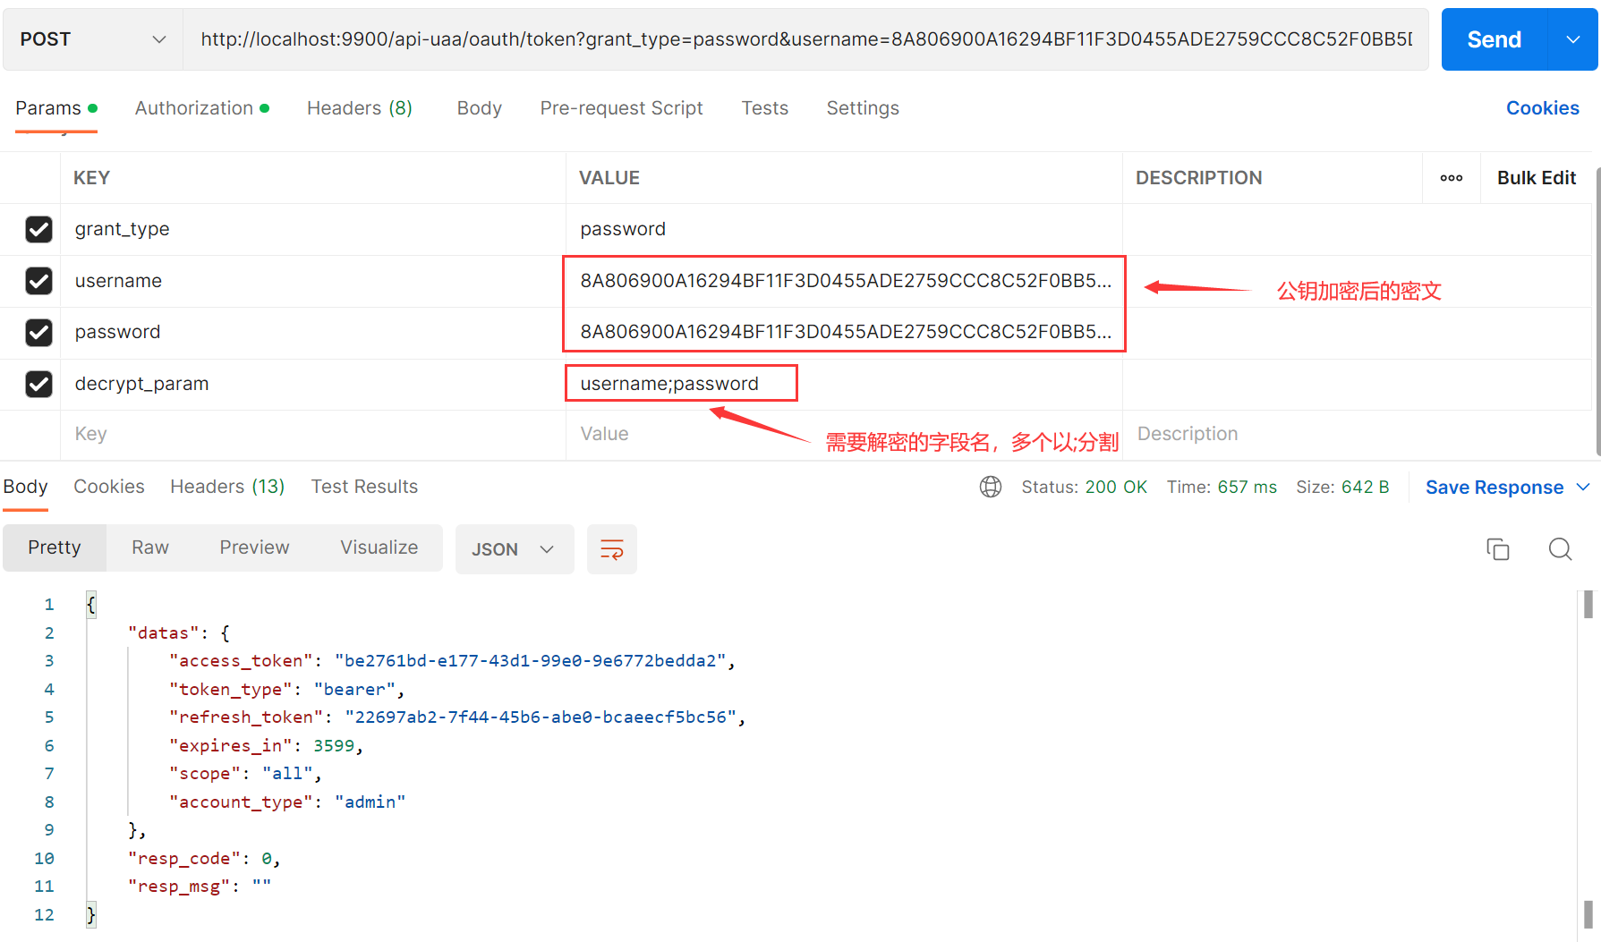Screen dimensions: 1601x942
Task: Click the network globe icon beside Status
Action: [x=991, y=487]
